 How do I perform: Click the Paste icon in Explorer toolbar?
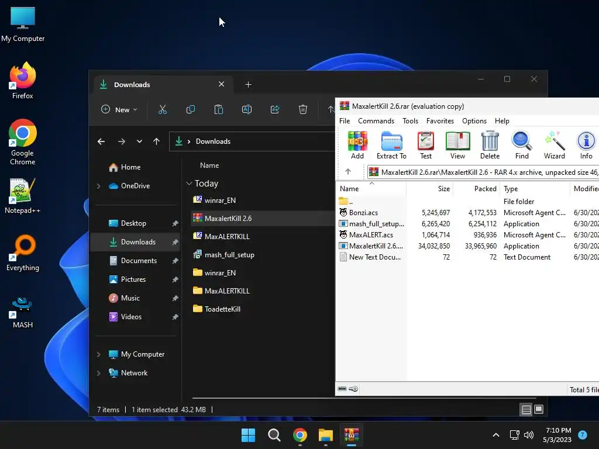click(x=219, y=109)
